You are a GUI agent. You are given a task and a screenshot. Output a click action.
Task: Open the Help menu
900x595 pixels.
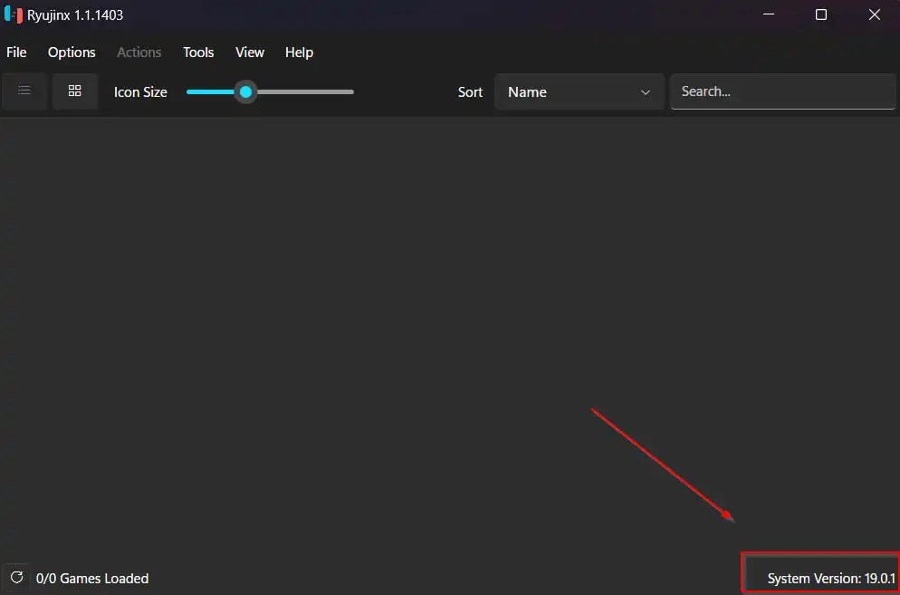(299, 52)
